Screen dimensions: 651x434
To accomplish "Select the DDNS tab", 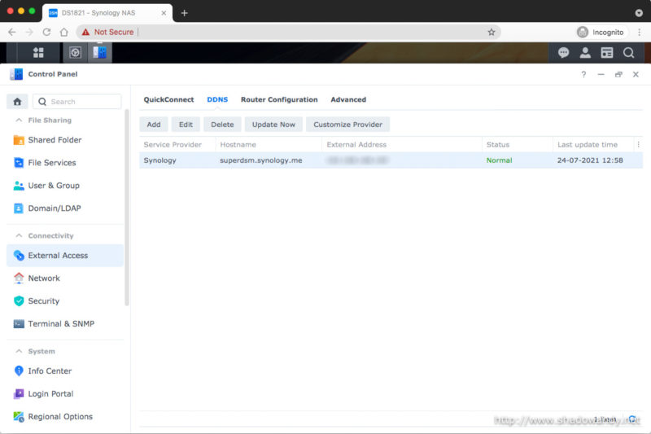I will (x=217, y=99).
